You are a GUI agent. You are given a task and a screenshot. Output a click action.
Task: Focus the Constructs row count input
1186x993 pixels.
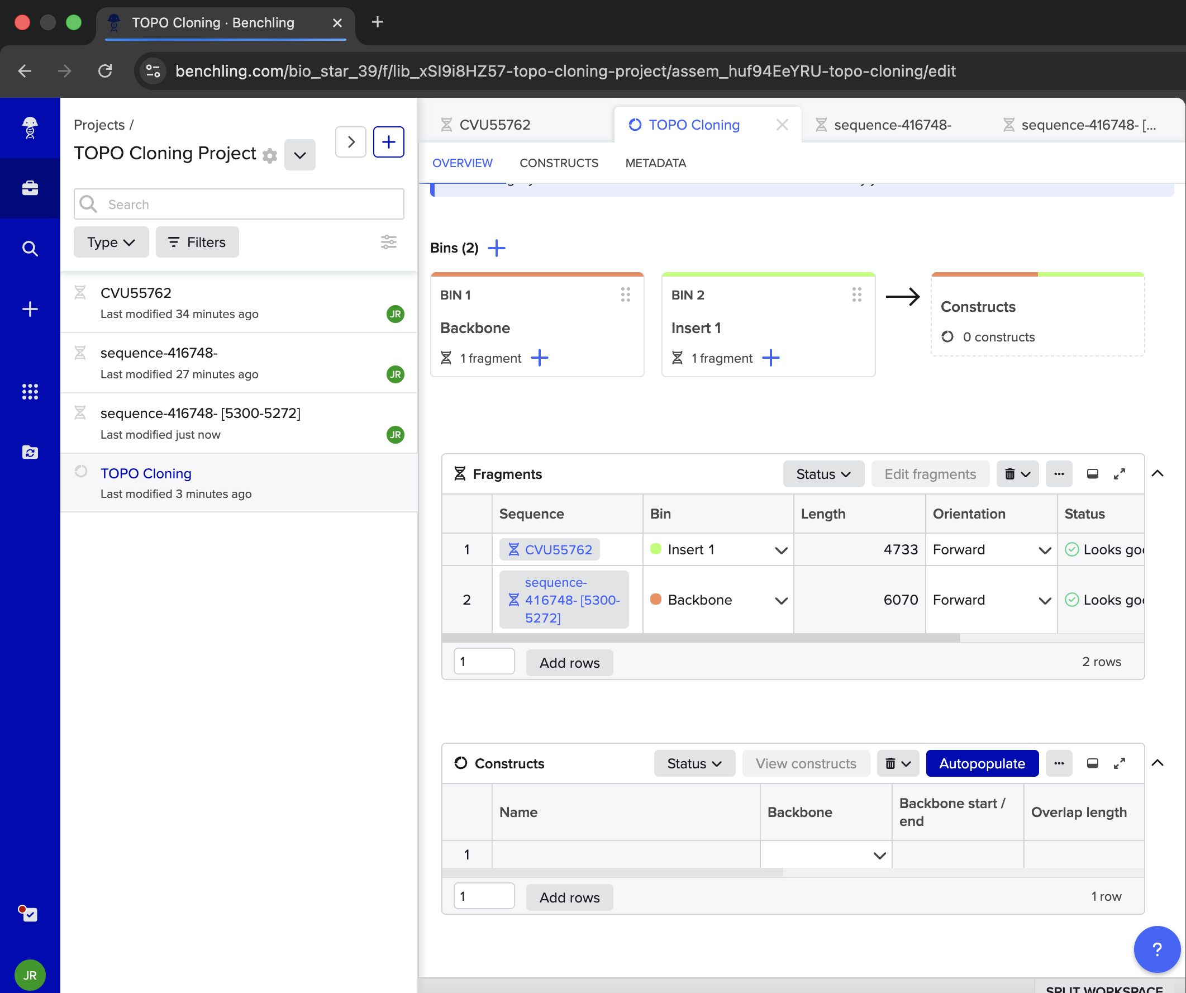[484, 896]
